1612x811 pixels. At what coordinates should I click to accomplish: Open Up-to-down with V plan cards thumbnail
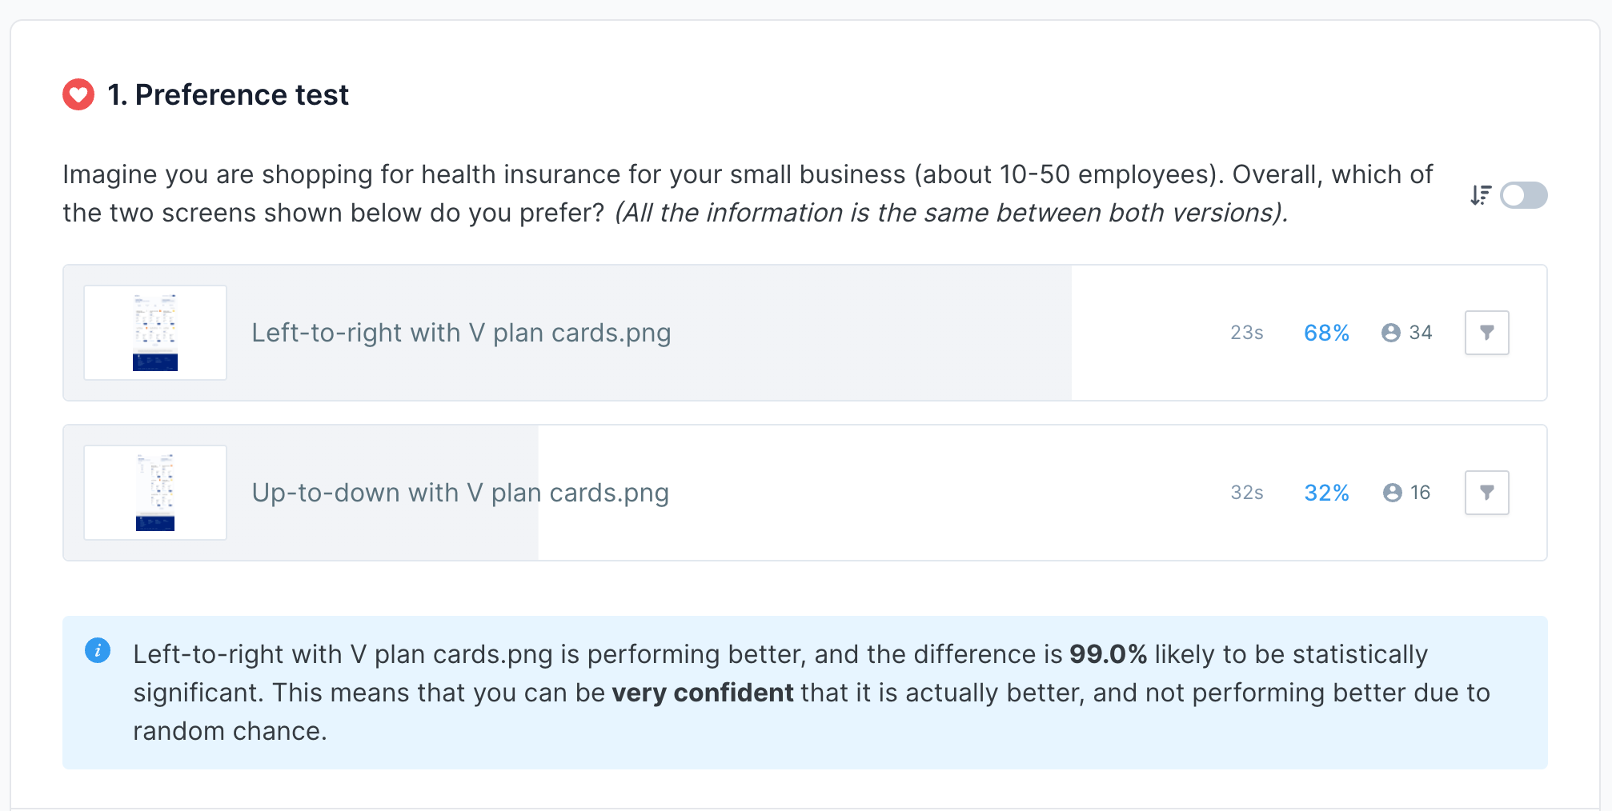[x=155, y=493]
